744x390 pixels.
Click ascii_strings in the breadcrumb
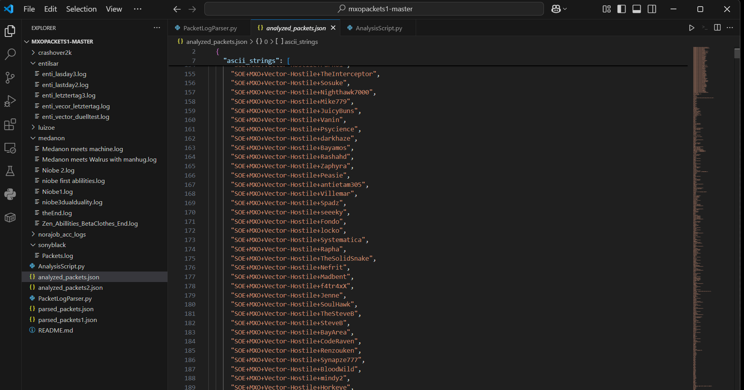click(x=301, y=42)
